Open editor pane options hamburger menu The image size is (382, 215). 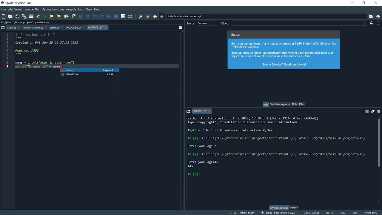tap(181, 27)
